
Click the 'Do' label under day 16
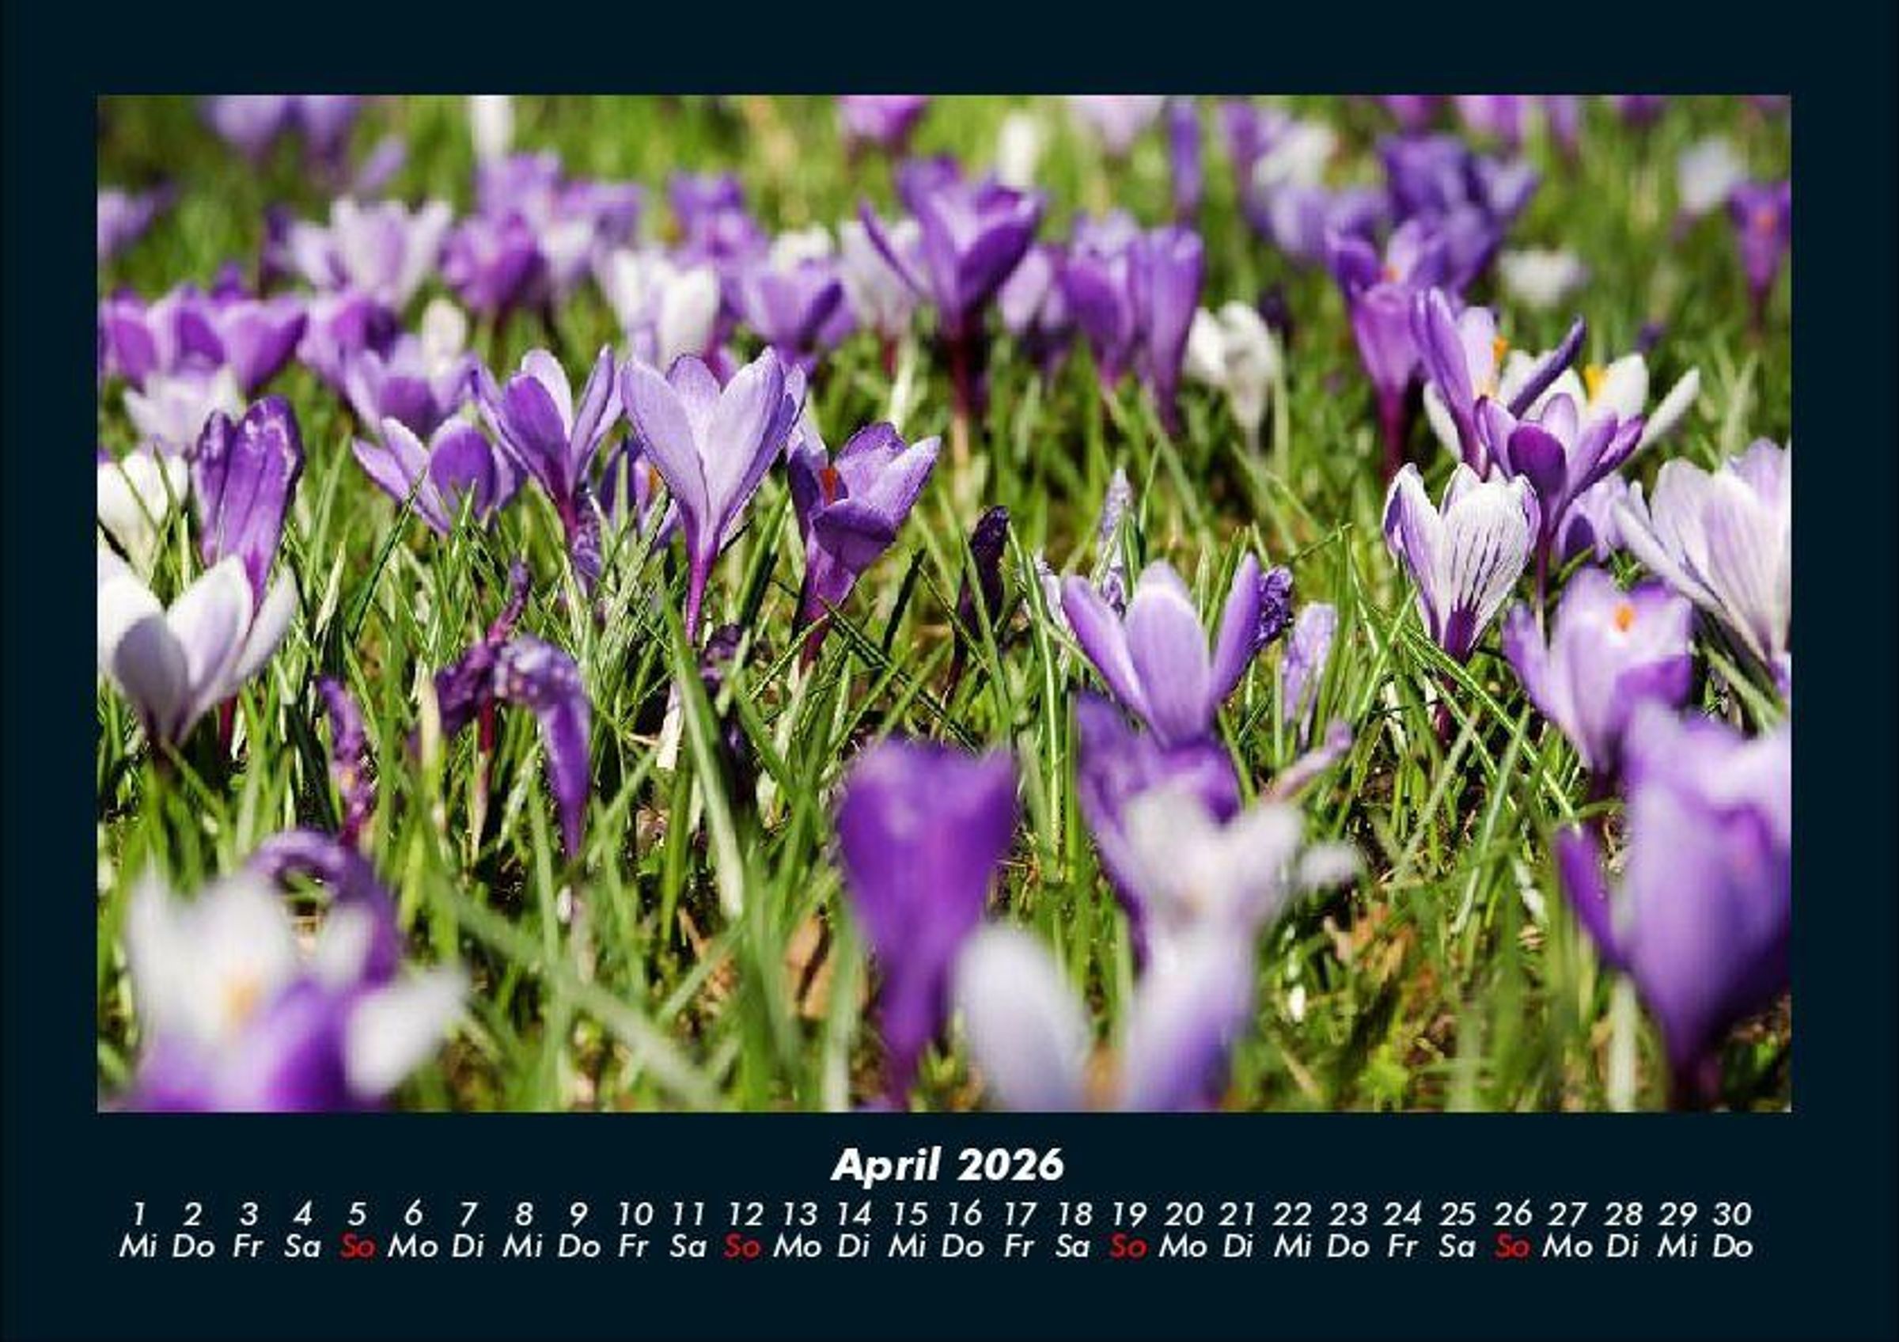pos(962,1247)
